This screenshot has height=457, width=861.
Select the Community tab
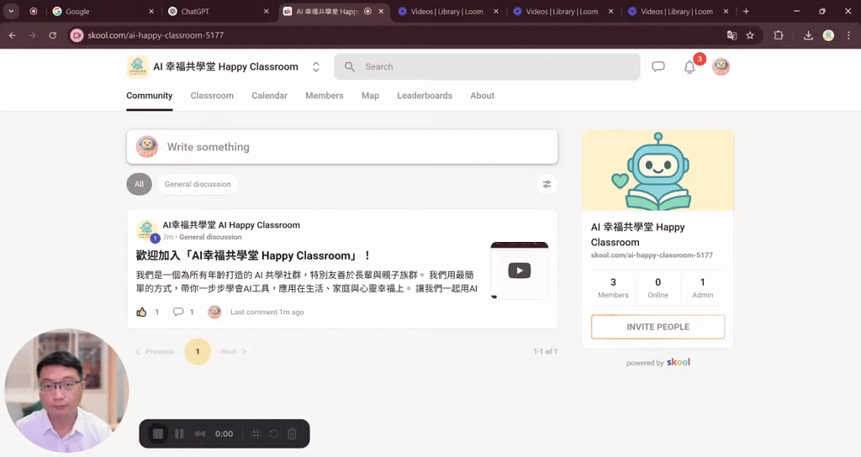150,96
